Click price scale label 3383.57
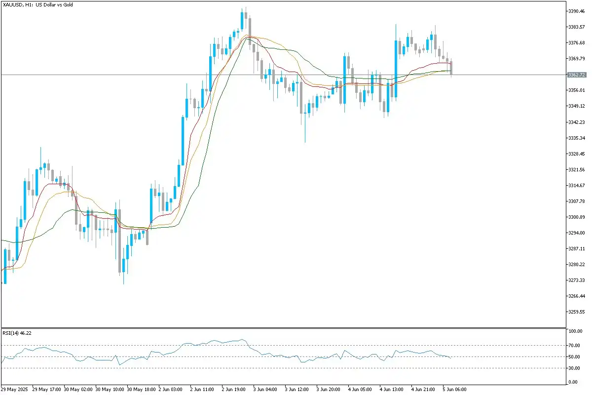Viewport: 592px width, 395px height. [x=577, y=27]
